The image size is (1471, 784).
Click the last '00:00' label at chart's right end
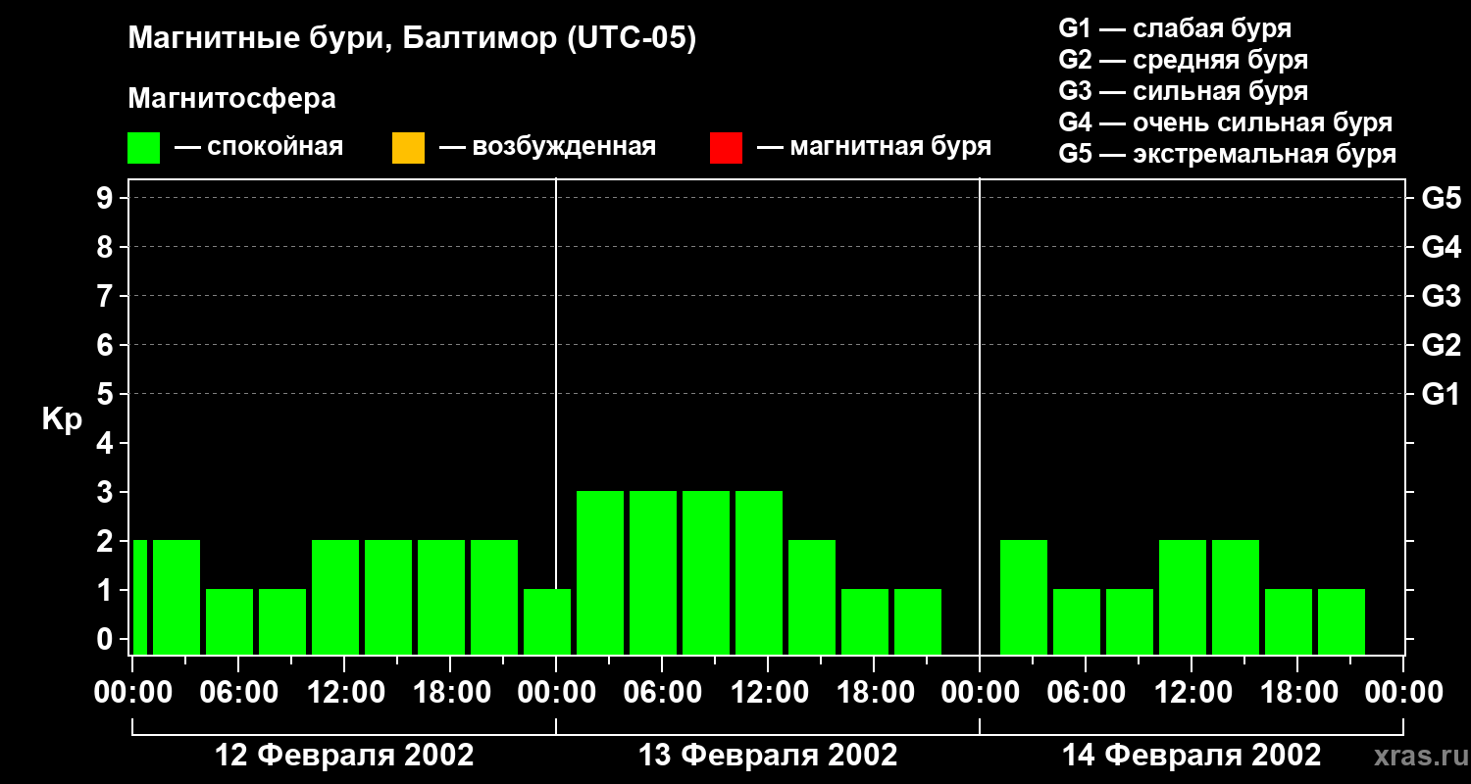[x=1403, y=693]
